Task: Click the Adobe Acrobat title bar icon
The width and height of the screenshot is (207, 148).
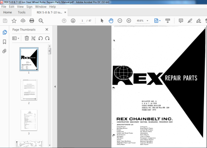Action: pos(2,2)
